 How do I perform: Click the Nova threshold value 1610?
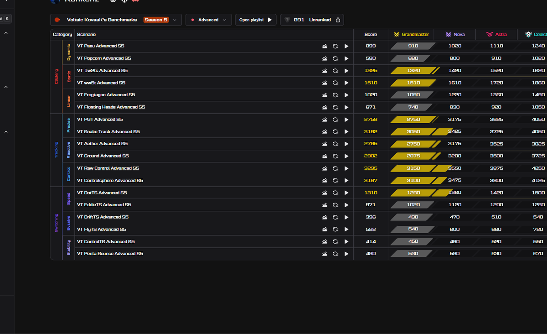click(454, 83)
